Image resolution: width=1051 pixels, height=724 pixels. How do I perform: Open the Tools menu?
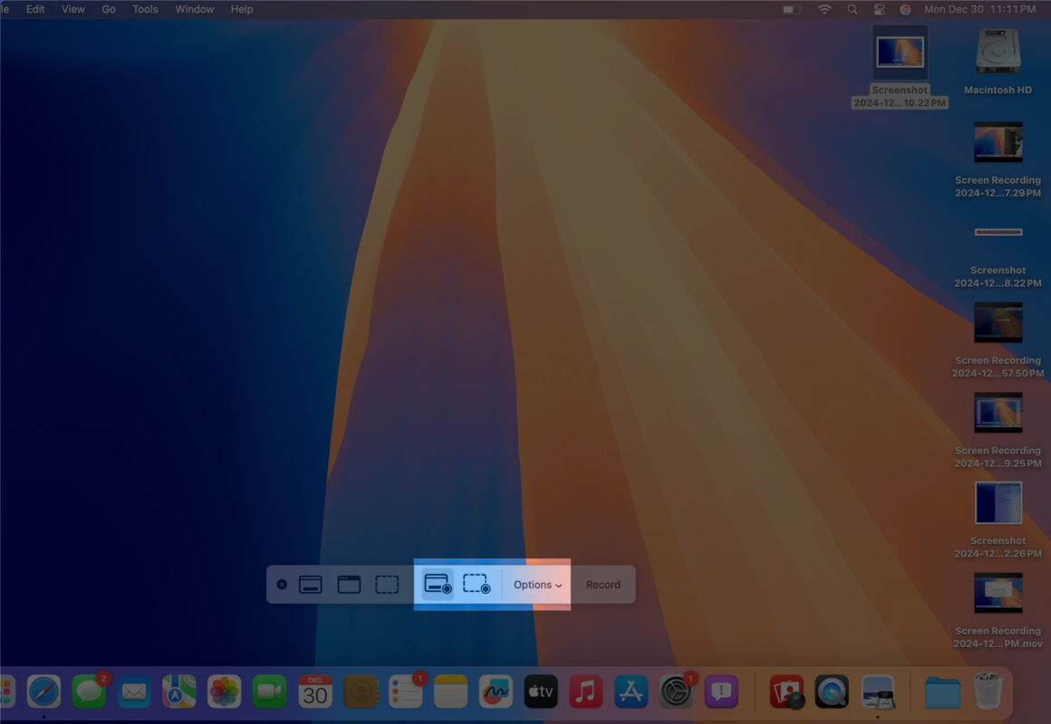click(x=144, y=9)
